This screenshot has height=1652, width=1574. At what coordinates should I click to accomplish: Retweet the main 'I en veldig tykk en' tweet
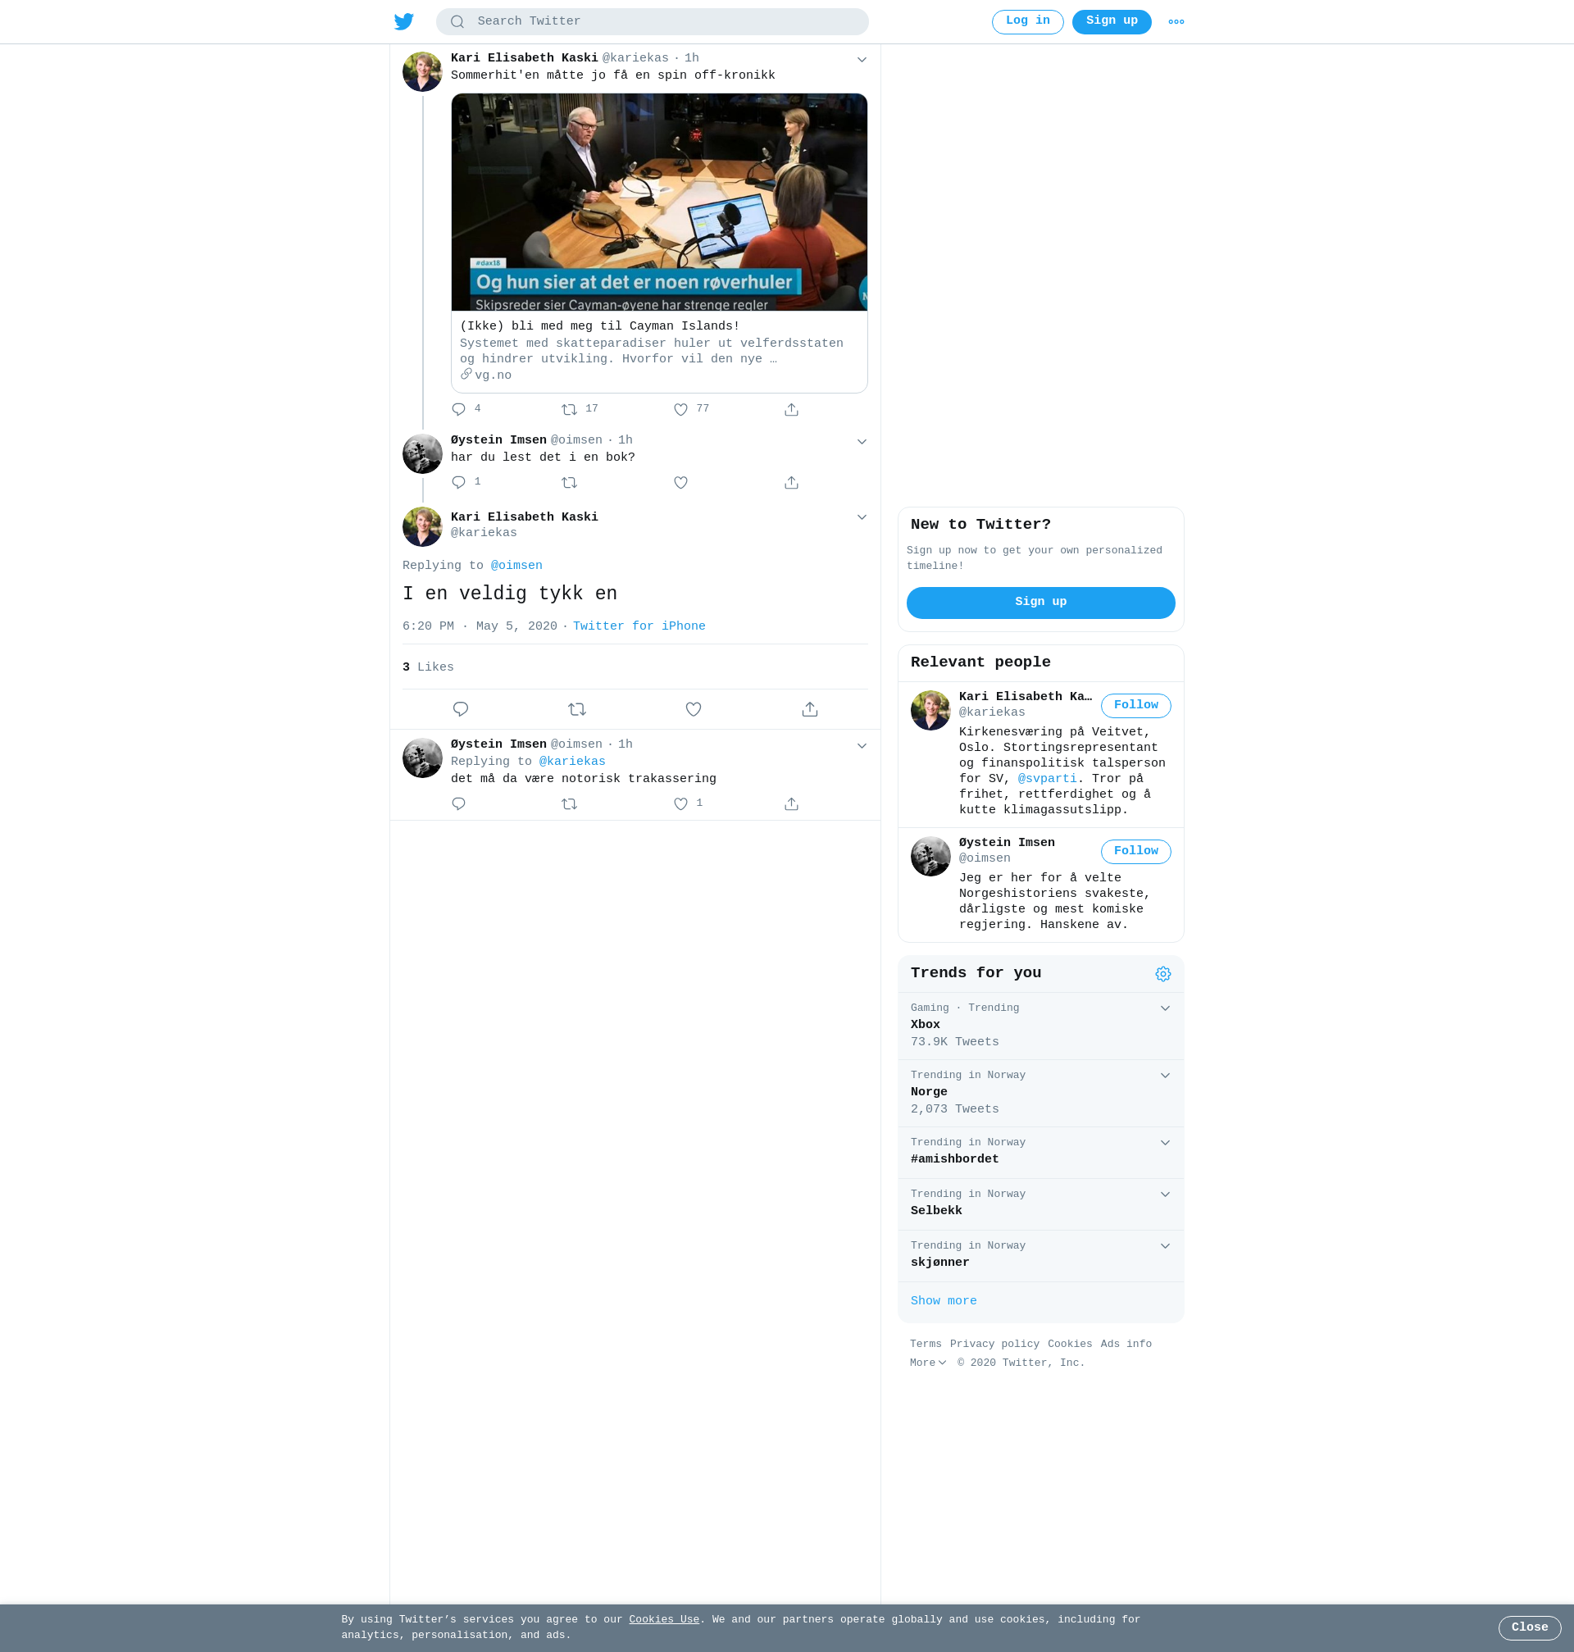pyautogui.click(x=576, y=709)
